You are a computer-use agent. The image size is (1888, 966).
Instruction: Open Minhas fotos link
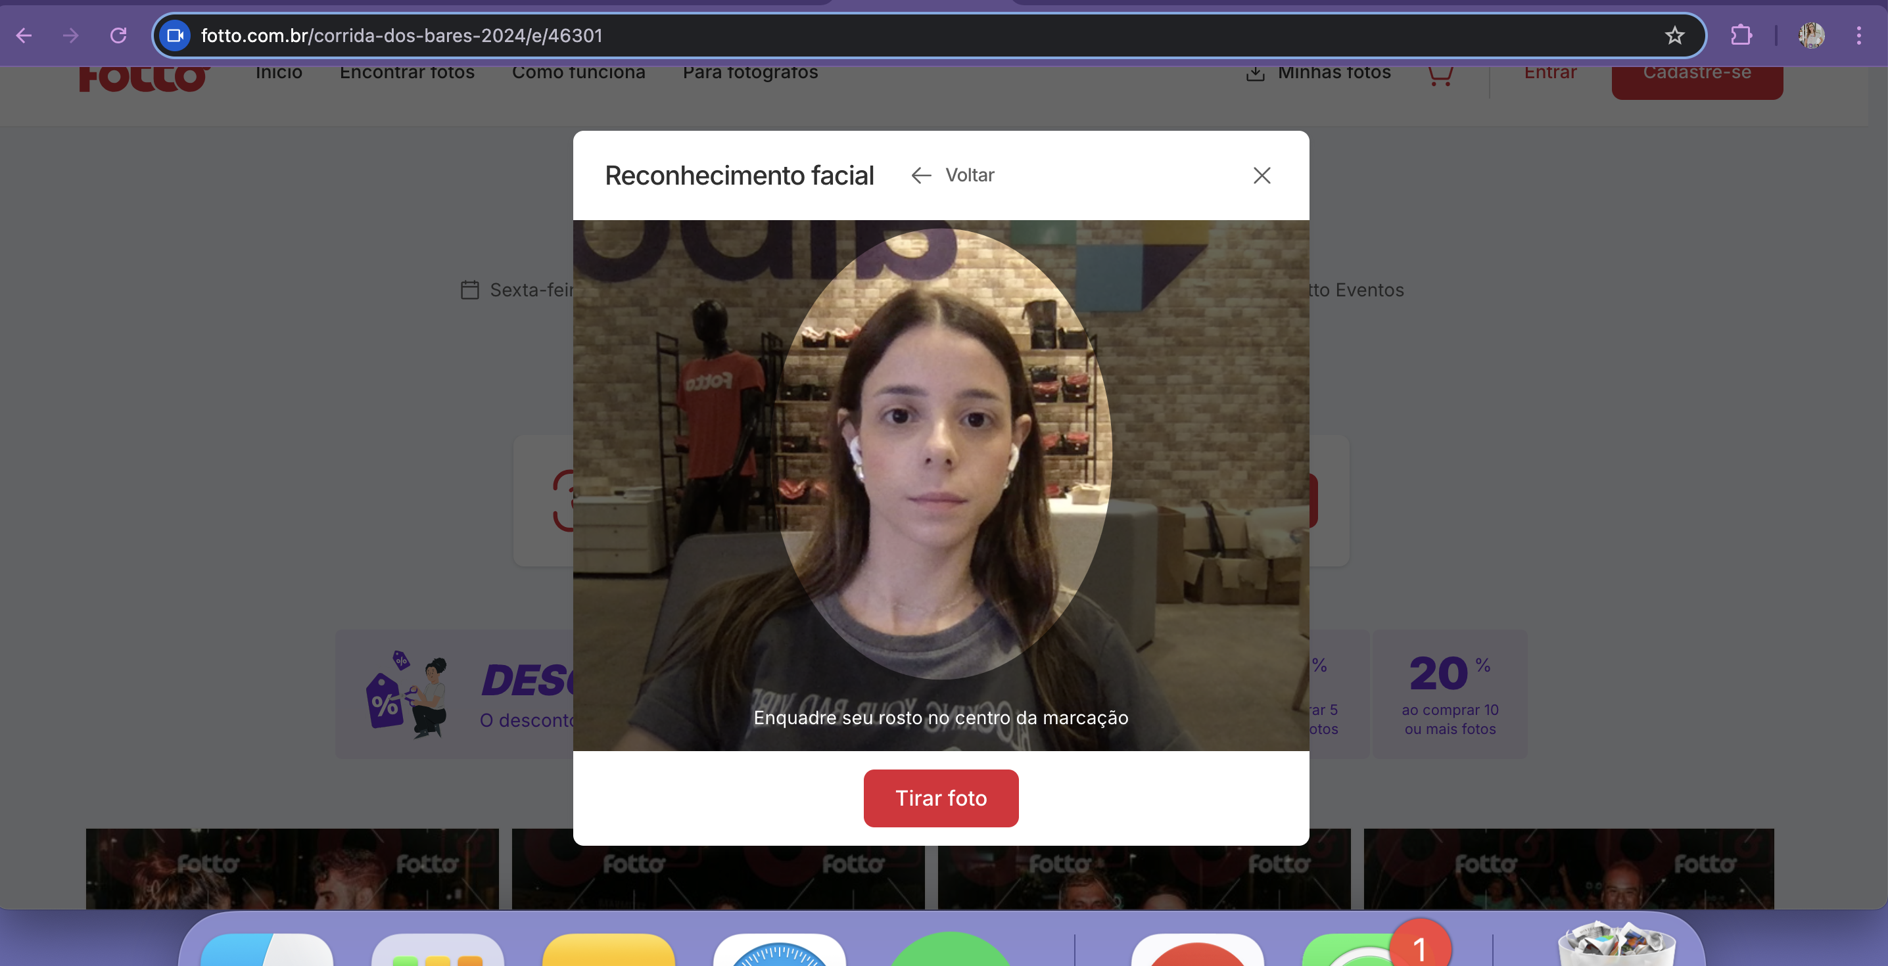1319,72
